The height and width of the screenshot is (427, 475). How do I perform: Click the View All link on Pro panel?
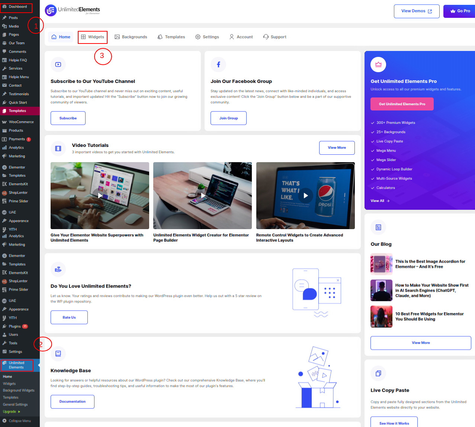tap(380, 201)
